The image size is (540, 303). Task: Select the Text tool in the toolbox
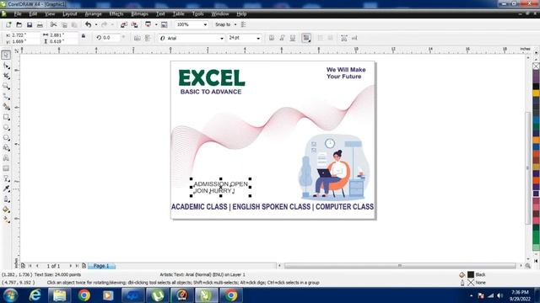click(6, 158)
